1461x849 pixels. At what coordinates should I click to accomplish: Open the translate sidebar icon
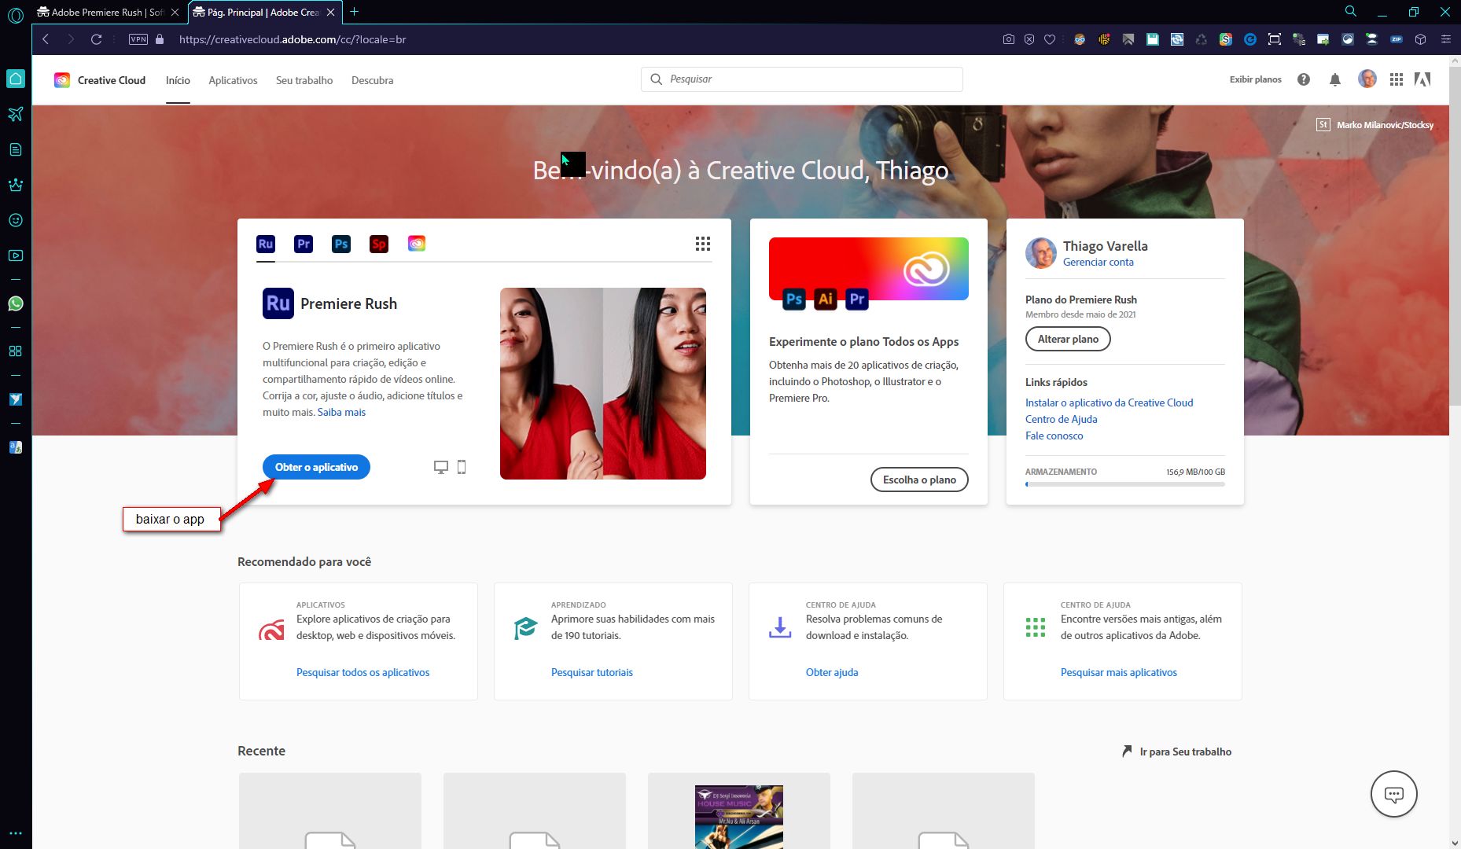(16, 447)
